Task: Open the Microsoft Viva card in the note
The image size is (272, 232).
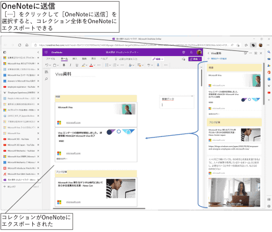Action: pos(96,114)
